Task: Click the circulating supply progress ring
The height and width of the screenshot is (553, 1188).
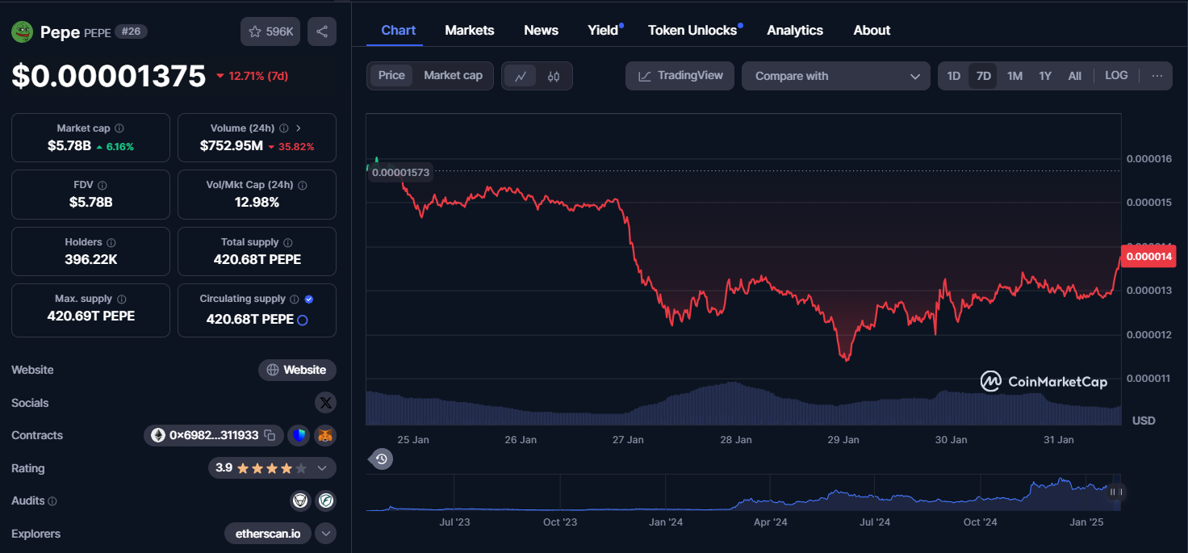Action: pyautogui.click(x=303, y=320)
